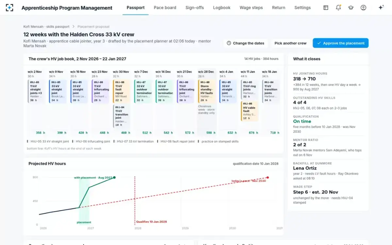The width and height of the screenshot is (392, 245).
Task: Open the HVJ-04 transition joints 34 h card
Action: coord(271,91)
